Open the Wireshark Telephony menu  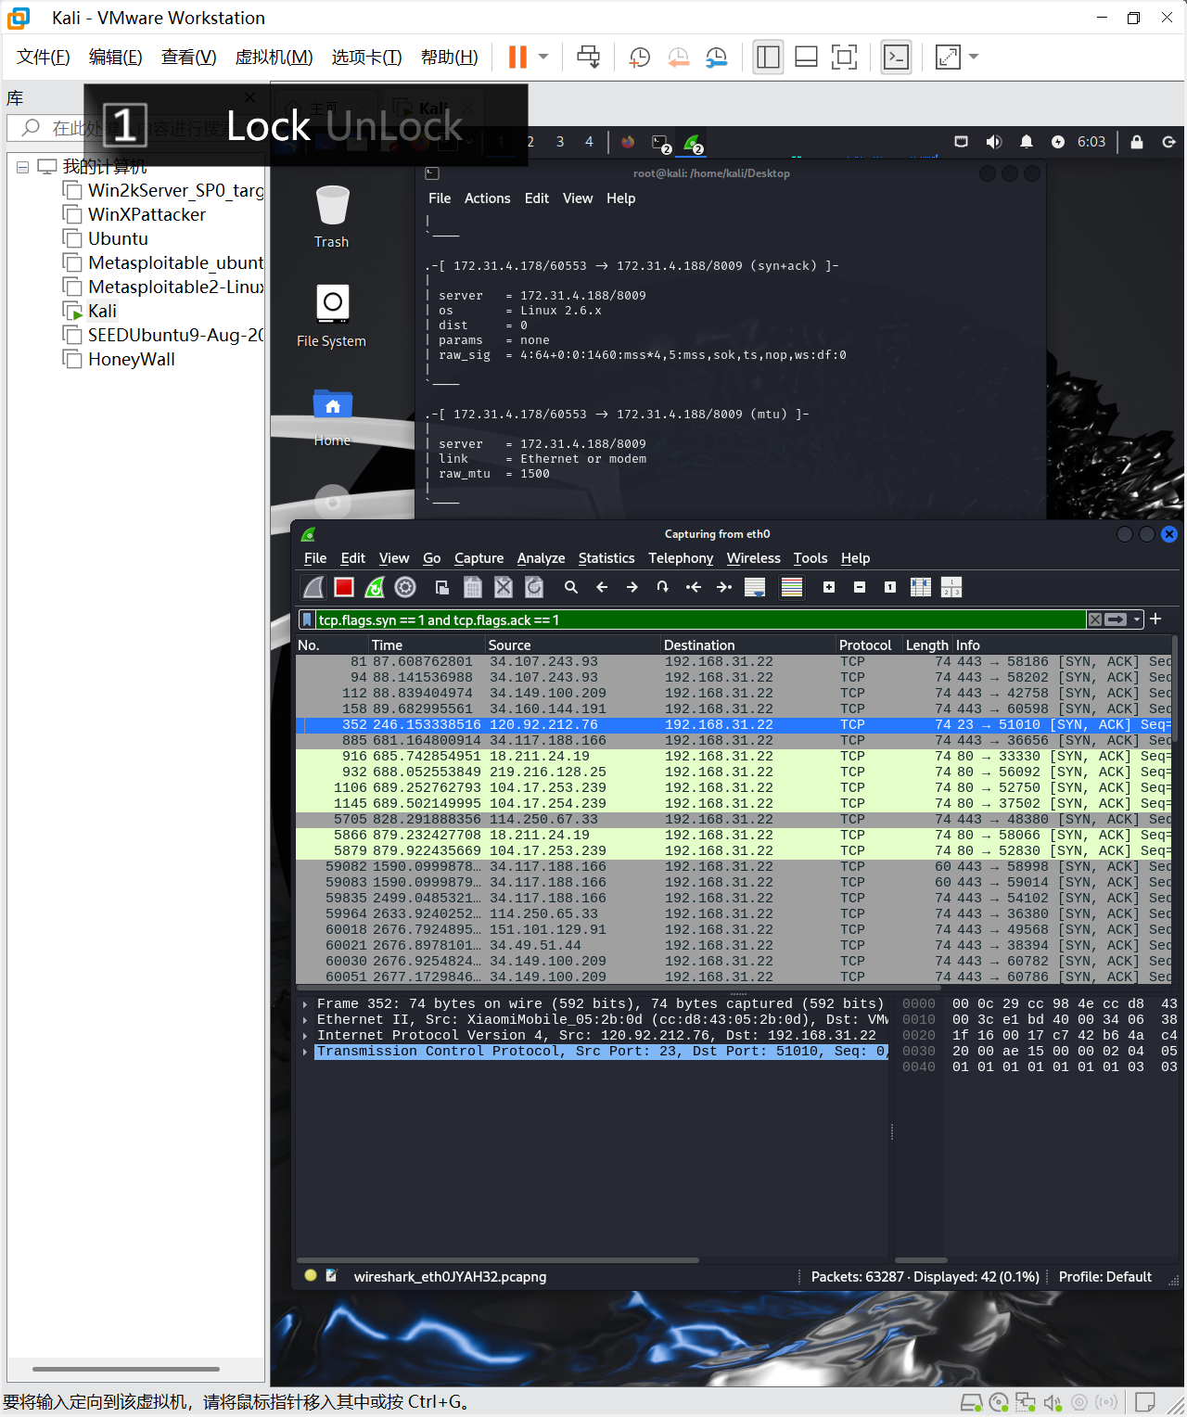681,558
